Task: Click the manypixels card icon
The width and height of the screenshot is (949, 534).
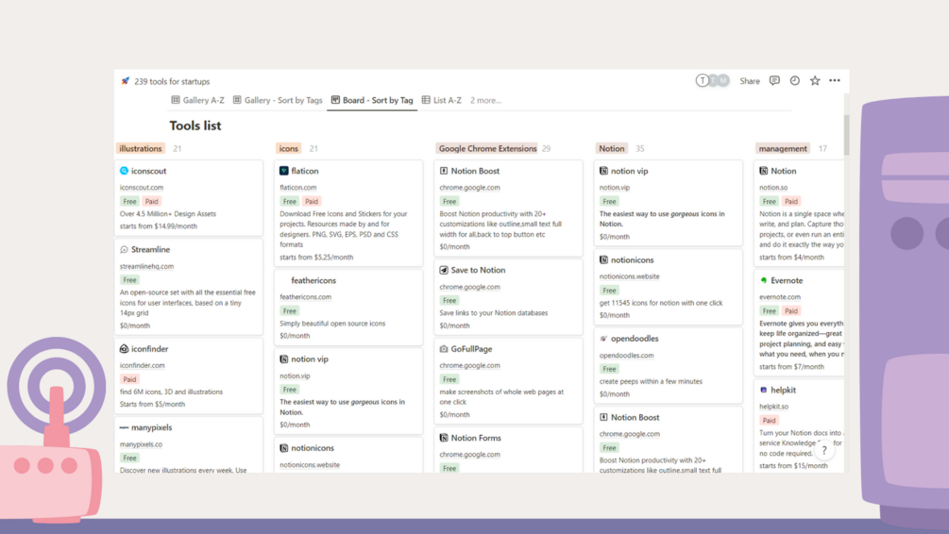Action: (x=124, y=427)
